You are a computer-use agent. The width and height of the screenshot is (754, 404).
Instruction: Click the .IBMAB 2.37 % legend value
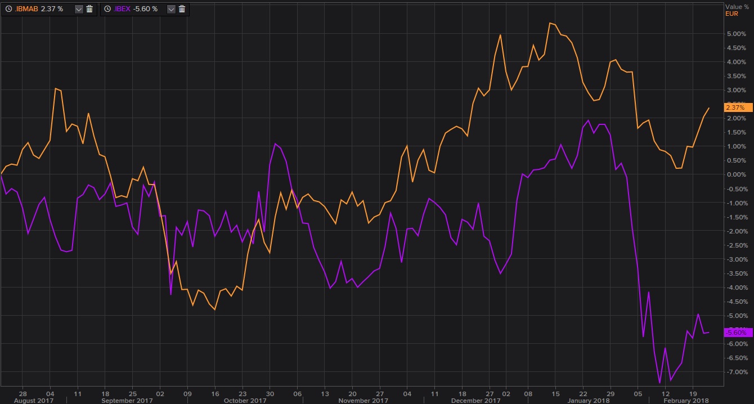tap(51, 9)
